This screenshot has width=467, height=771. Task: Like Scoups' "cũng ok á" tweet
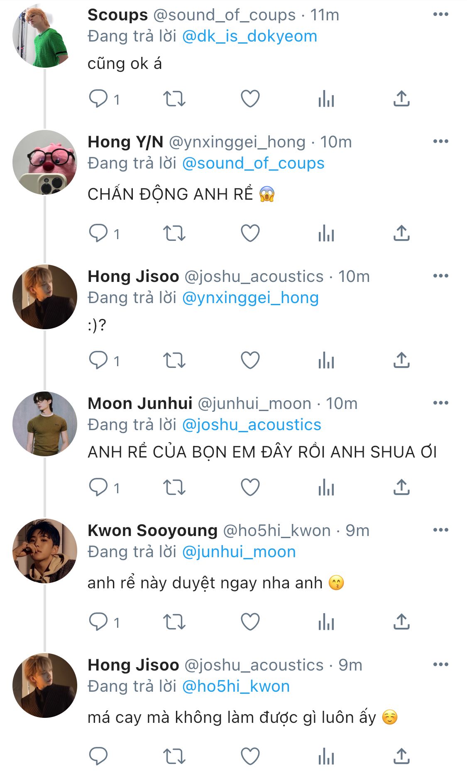pyautogui.click(x=250, y=99)
